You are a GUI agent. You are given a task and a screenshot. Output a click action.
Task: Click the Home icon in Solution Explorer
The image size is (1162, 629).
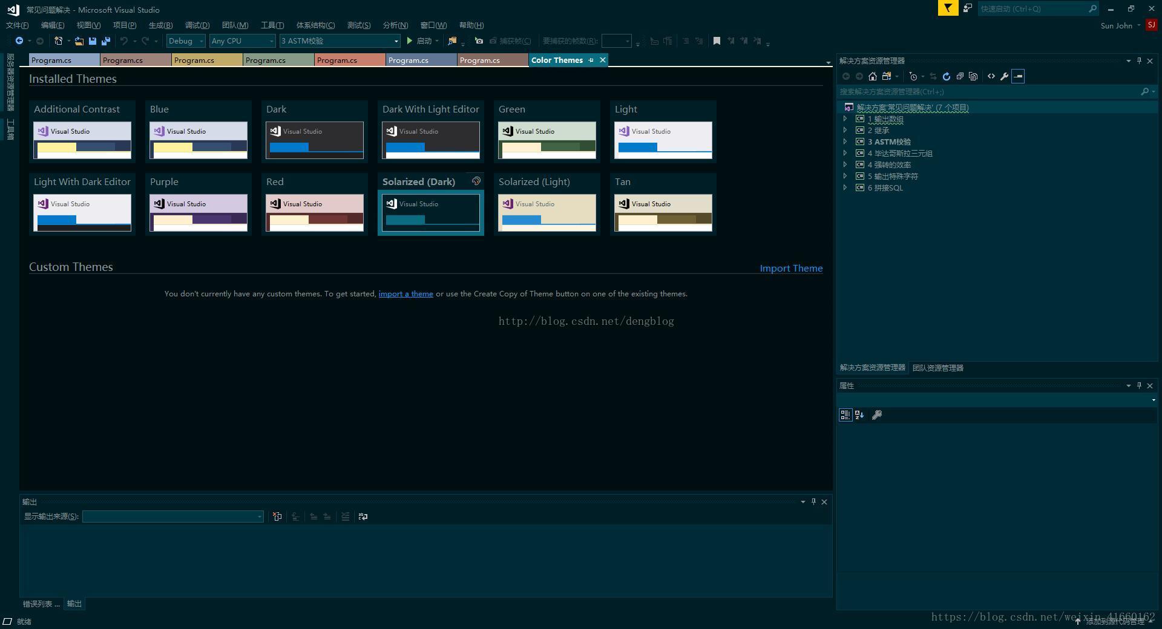click(x=872, y=76)
